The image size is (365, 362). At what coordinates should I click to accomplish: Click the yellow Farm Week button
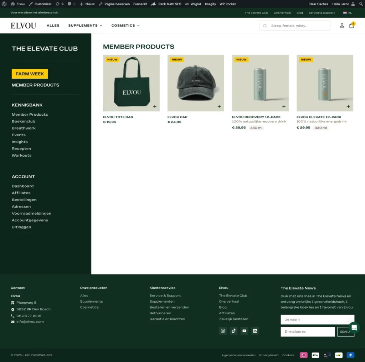[30, 74]
